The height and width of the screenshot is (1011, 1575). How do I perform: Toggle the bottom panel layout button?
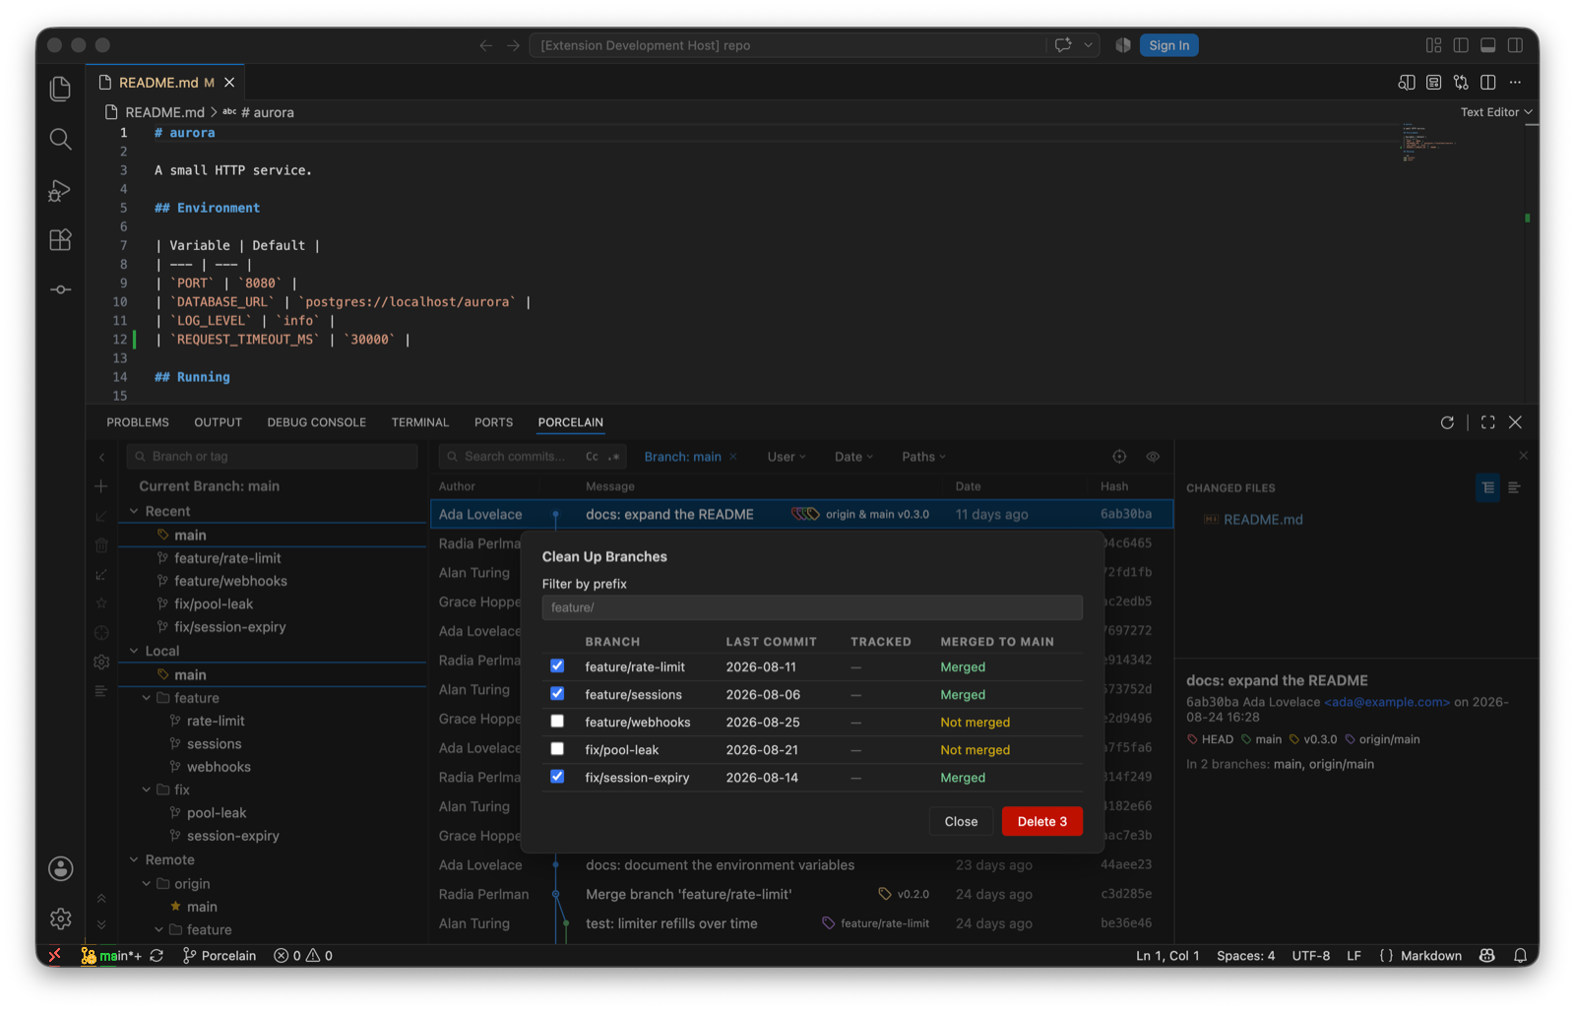1488,45
